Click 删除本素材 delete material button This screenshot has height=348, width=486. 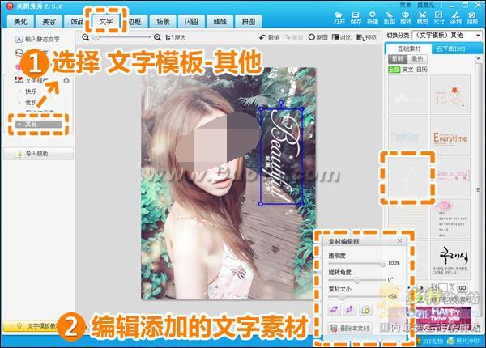pos(350,329)
